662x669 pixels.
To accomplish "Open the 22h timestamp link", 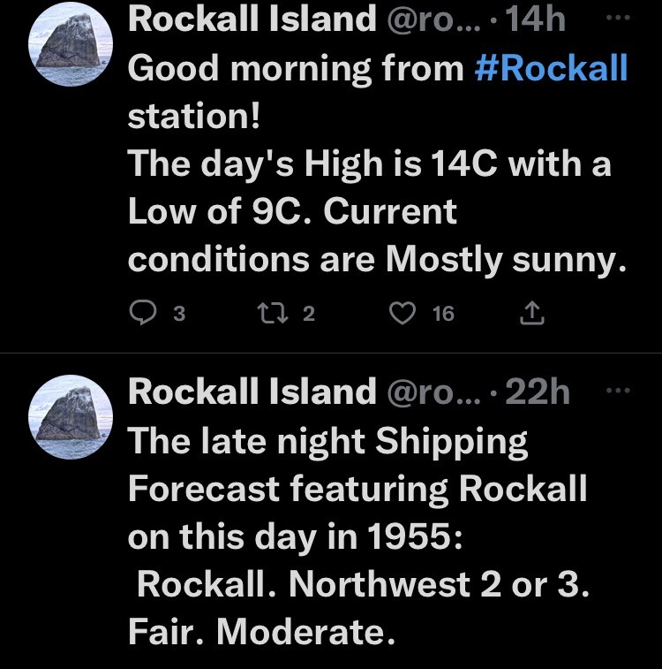I will click(538, 391).
